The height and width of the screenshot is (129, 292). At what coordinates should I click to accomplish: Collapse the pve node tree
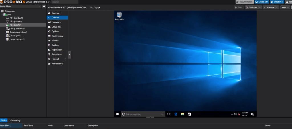pos(2,14)
